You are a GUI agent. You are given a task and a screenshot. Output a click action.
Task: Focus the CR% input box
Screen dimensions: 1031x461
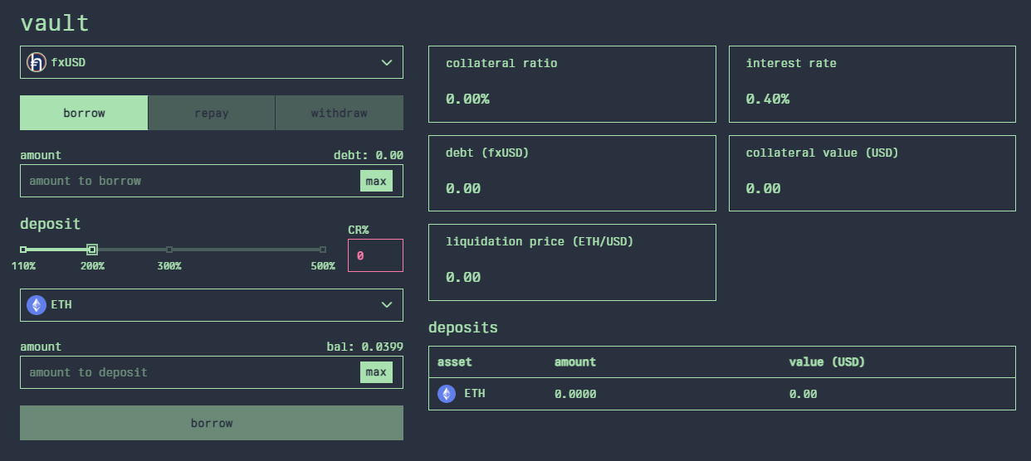click(375, 256)
